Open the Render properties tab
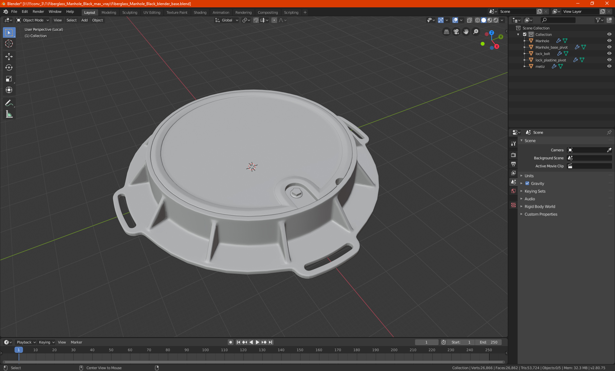 513,155
